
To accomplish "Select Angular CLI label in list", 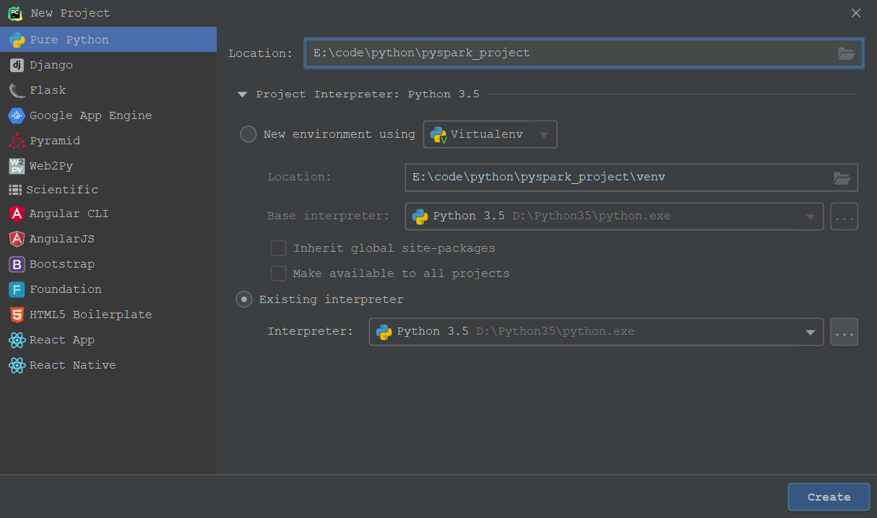I will [69, 214].
